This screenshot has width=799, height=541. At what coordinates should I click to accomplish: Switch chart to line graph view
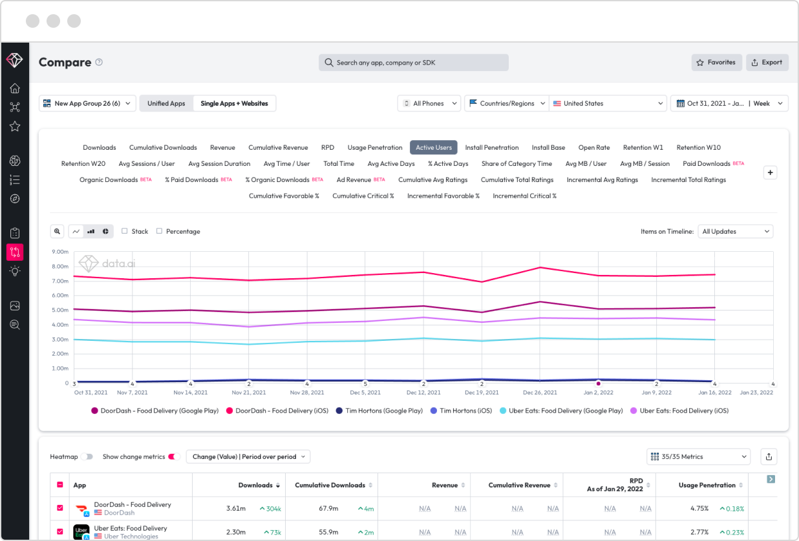pyautogui.click(x=76, y=231)
